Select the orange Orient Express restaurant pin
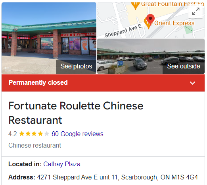The height and width of the screenshot is (185, 207). point(148,24)
